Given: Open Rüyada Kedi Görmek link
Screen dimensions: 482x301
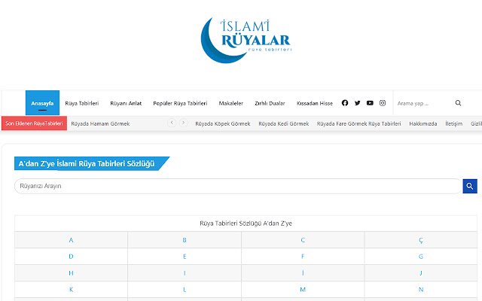Looking at the screenshot, I should point(283,123).
